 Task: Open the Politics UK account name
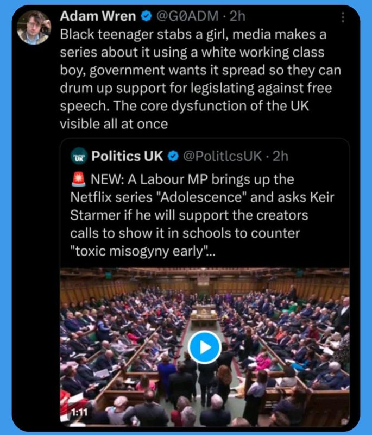(127, 157)
